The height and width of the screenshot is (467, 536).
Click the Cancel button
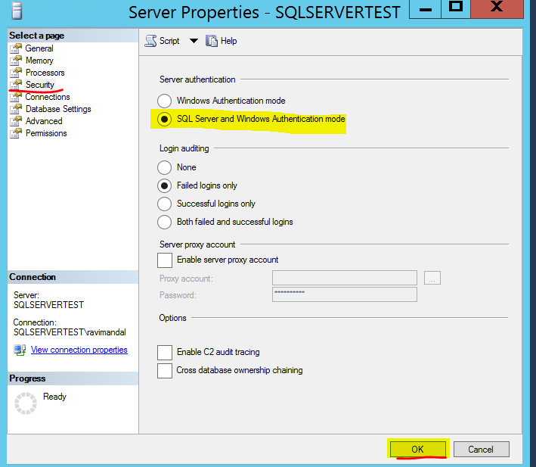481,449
